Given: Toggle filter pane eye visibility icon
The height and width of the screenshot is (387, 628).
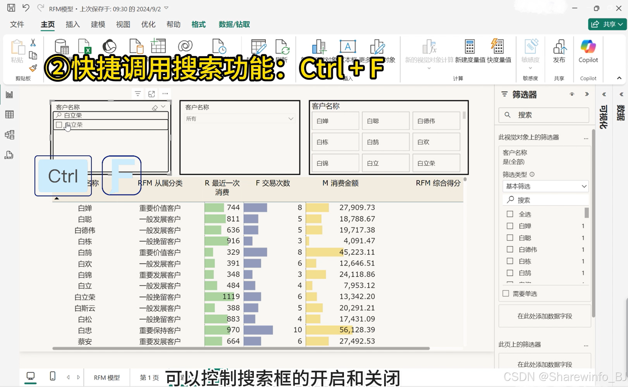Looking at the screenshot, I should coord(572,94).
